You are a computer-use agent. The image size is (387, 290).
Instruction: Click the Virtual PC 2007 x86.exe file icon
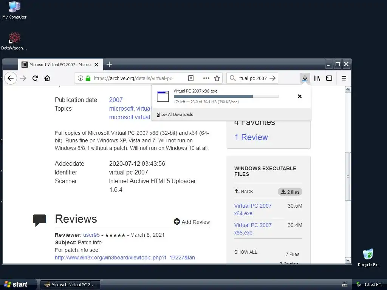[x=163, y=96]
